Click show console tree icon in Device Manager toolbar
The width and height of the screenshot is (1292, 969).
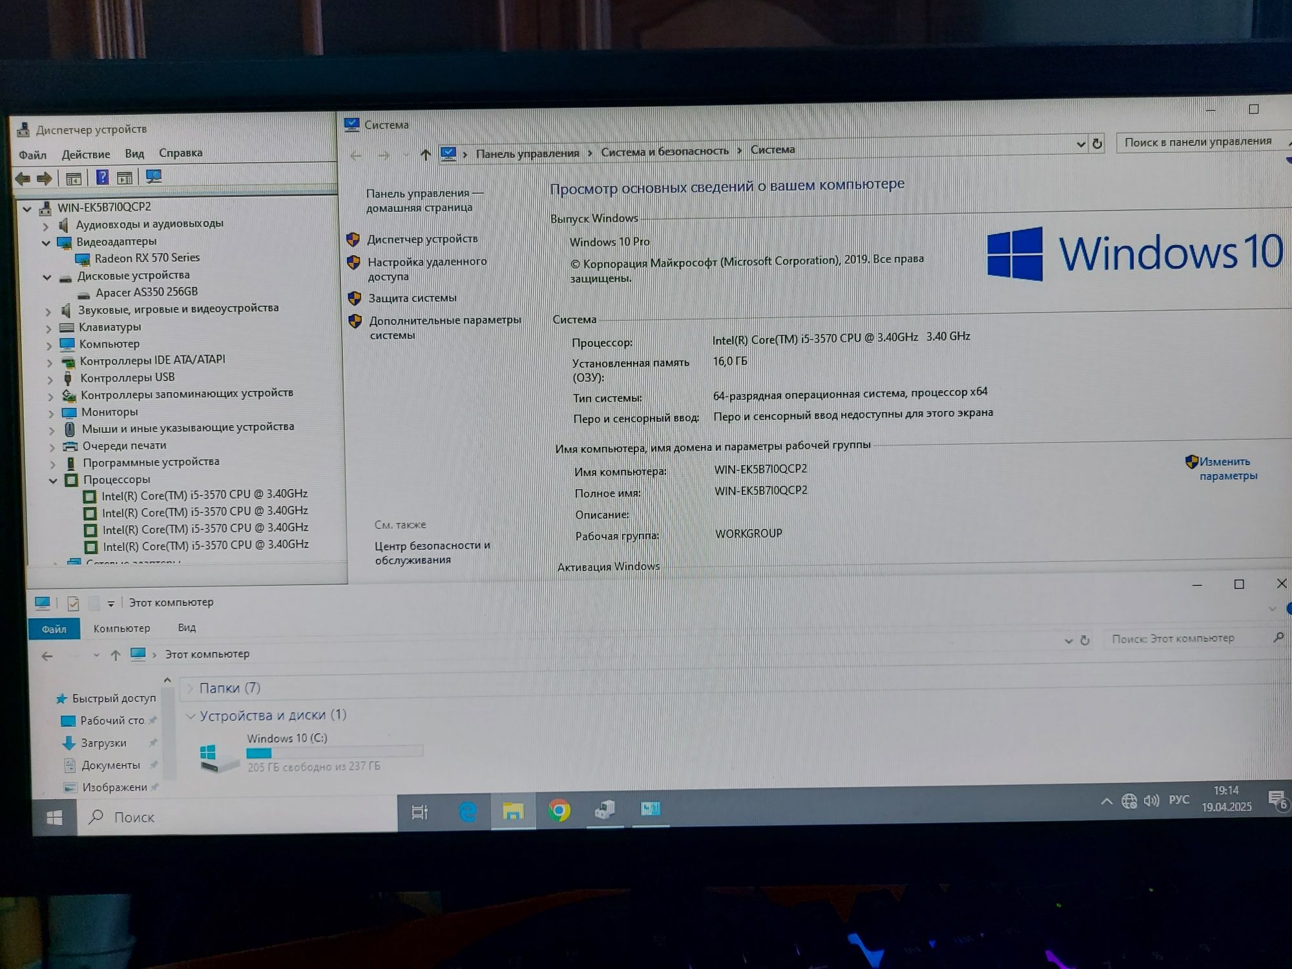point(74,178)
